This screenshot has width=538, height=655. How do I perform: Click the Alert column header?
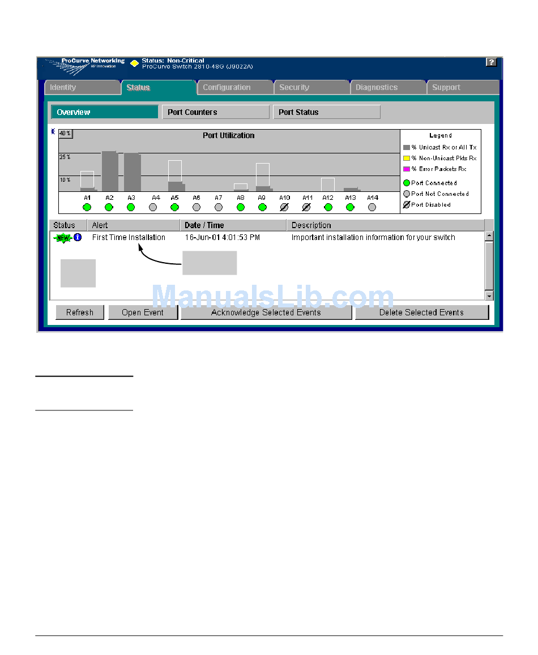(x=134, y=225)
